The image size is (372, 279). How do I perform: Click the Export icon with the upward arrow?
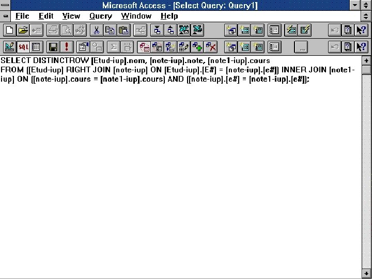pyautogui.click(x=171, y=30)
